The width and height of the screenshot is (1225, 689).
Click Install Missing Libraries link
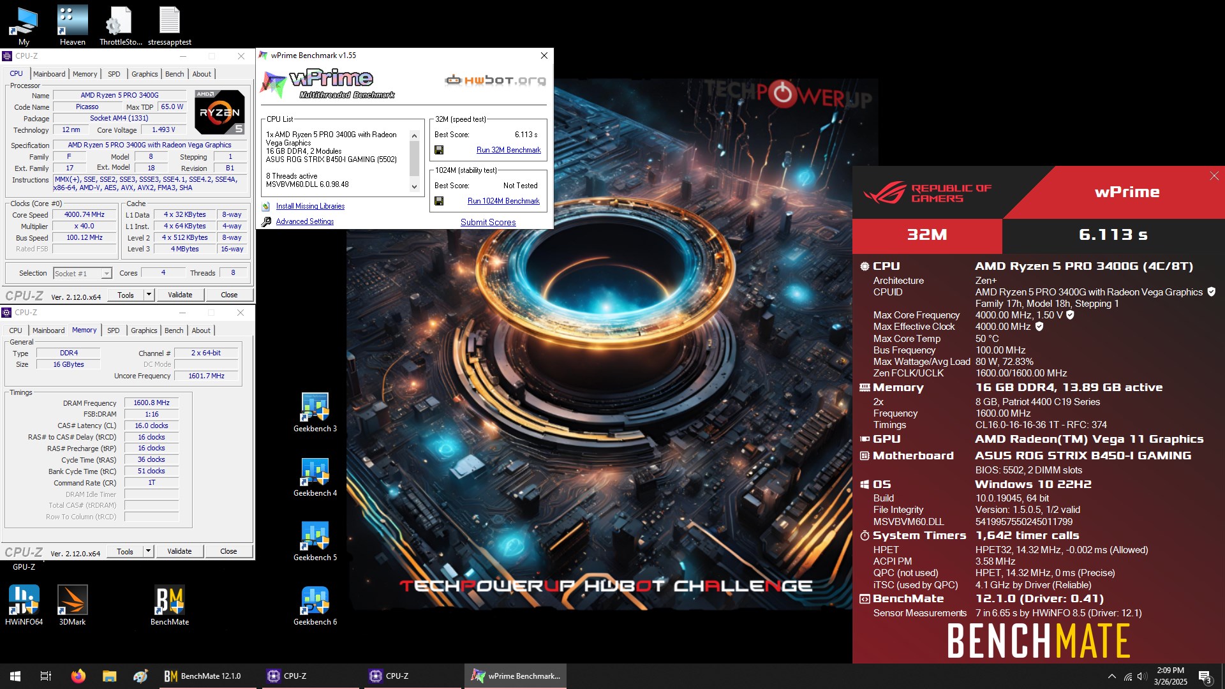[x=310, y=206]
